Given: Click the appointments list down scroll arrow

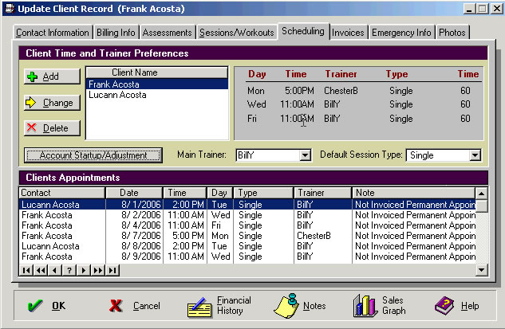Looking at the screenshot, I should pyautogui.click(x=481, y=269).
